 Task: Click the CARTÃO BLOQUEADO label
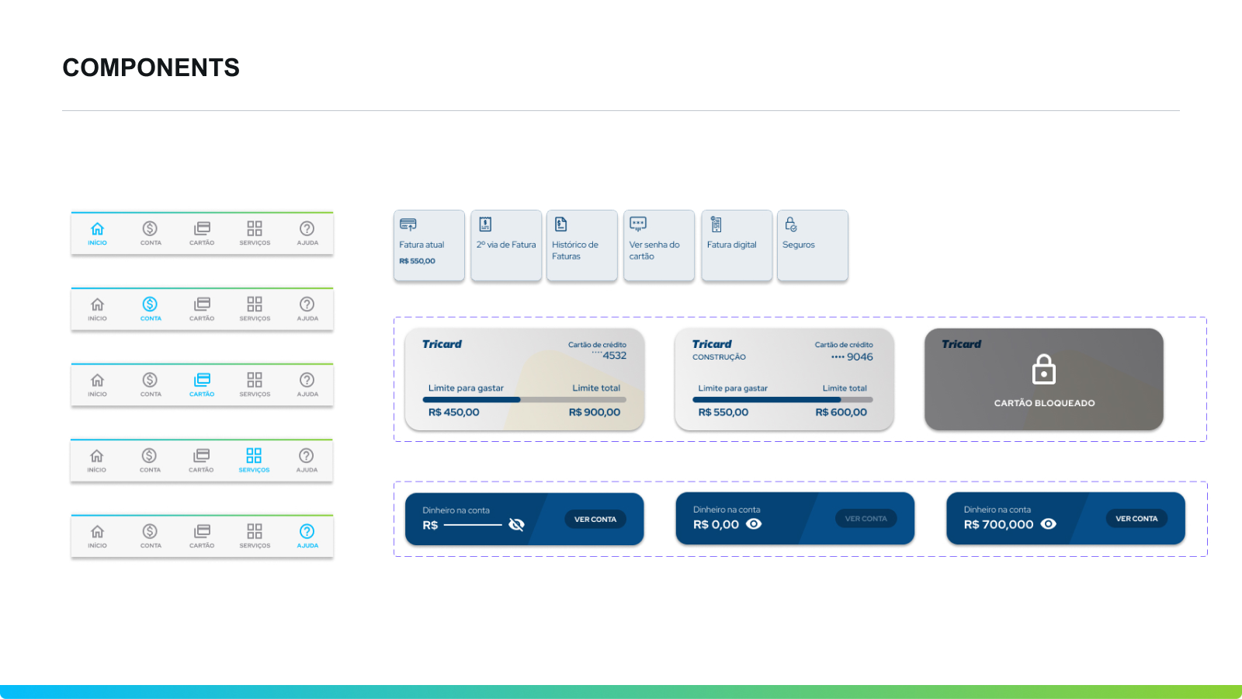click(x=1044, y=403)
